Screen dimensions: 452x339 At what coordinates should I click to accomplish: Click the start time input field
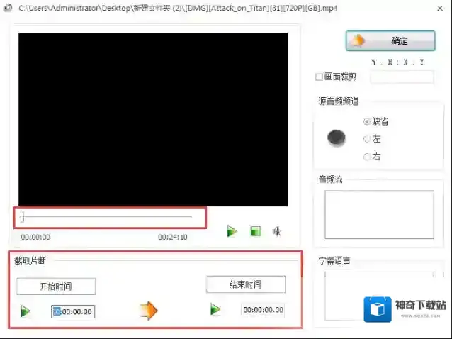click(x=72, y=311)
